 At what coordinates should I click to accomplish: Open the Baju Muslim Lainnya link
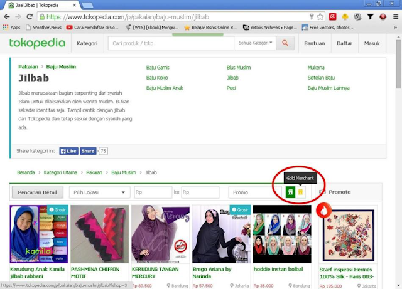329,88
